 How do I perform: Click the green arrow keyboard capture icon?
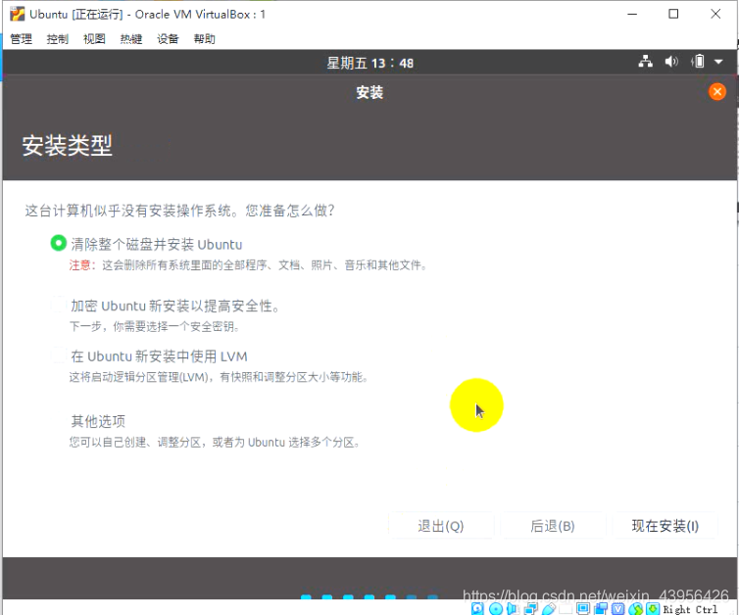click(653, 609)
